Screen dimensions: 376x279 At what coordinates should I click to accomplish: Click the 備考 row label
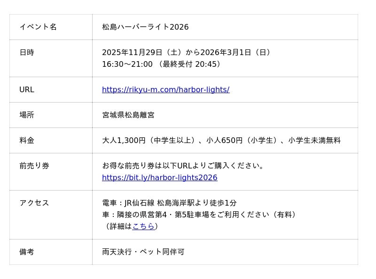click(27, 252)
